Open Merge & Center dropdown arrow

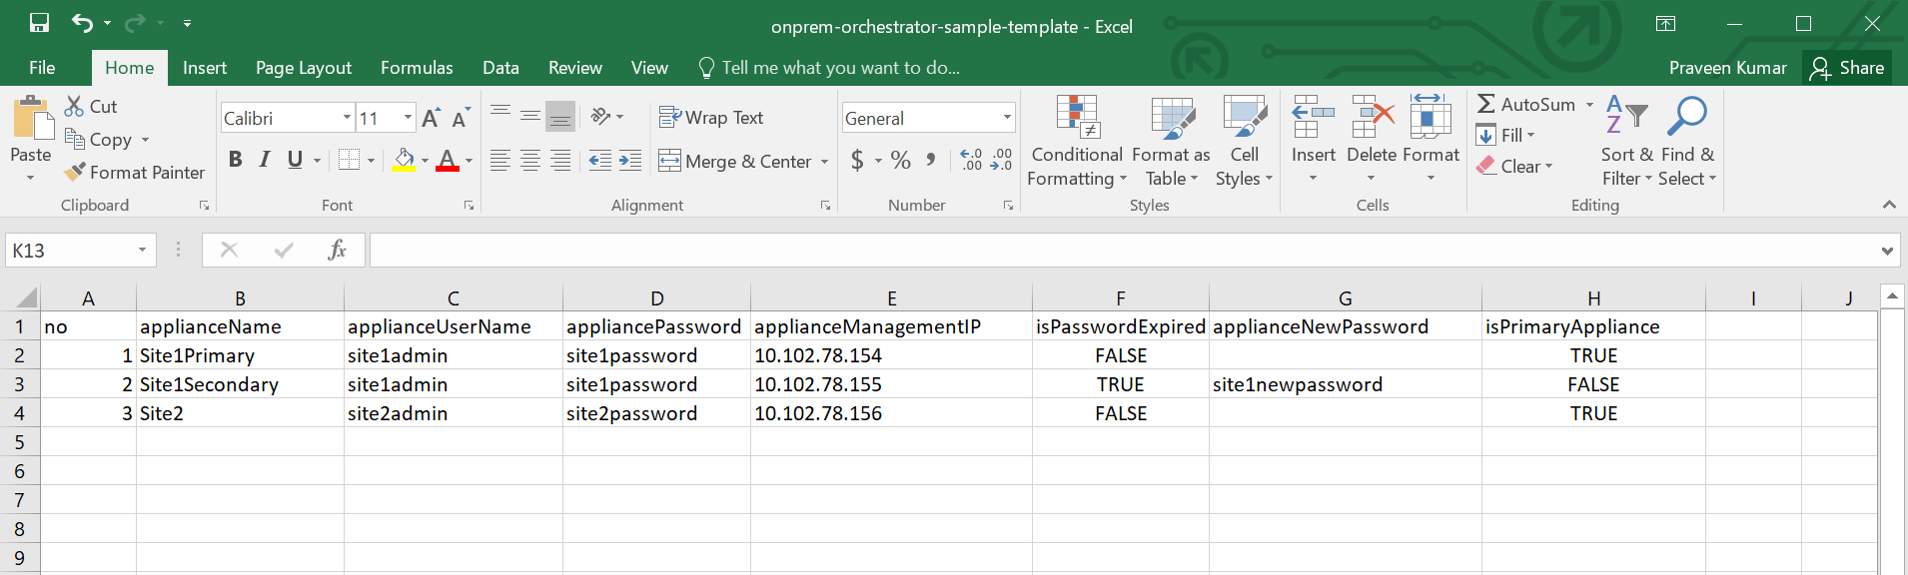pos(824,162)
